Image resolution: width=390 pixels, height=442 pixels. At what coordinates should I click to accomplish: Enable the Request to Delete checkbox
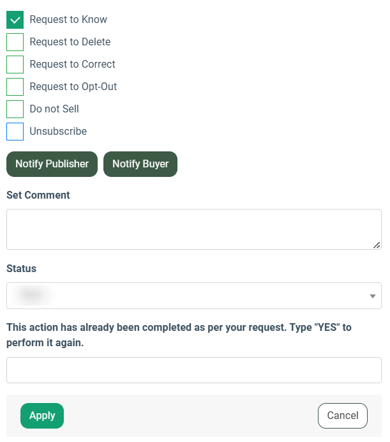pos(15,42)
